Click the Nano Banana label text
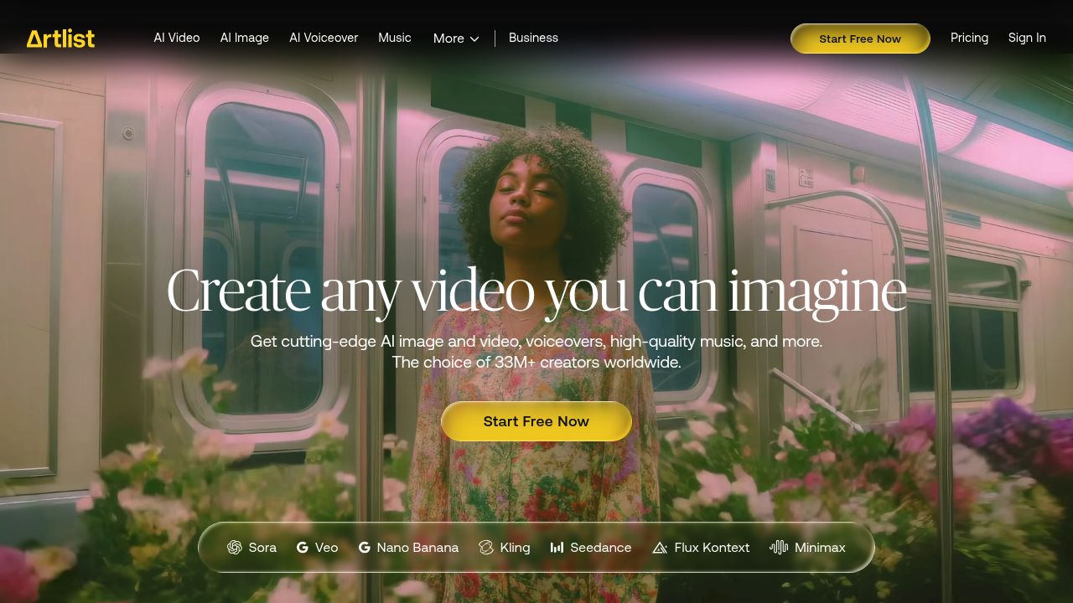This screenshot has height=603, width=1073. pos(417,547)
